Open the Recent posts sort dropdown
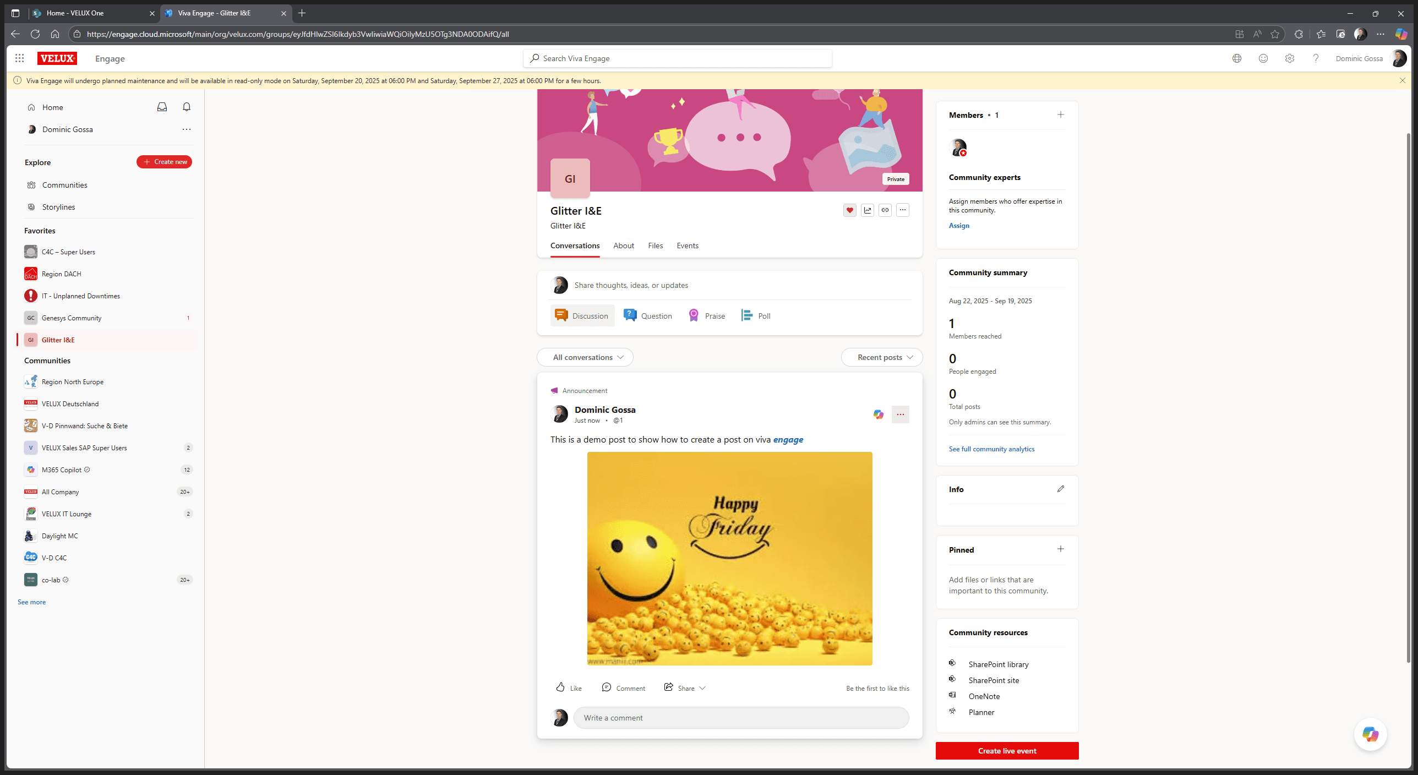 click(882, 357)
